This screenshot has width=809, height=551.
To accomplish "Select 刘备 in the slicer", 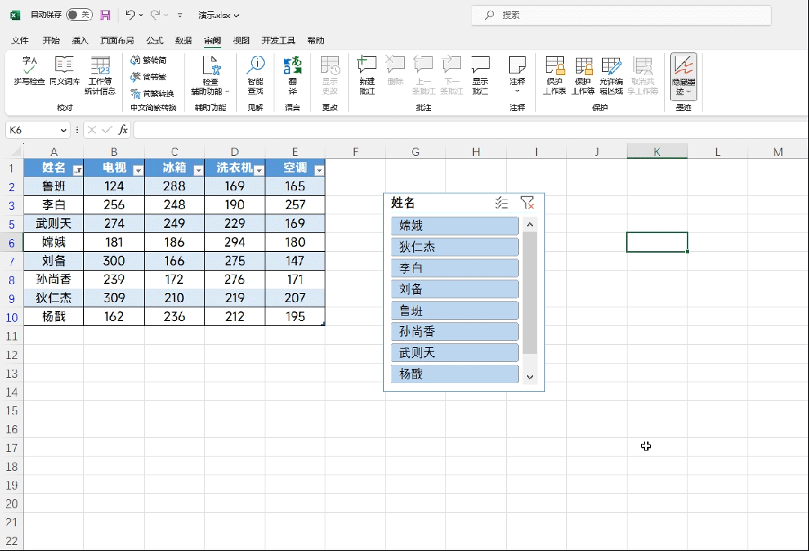I will pyautogui.click(x=454, y=289).
